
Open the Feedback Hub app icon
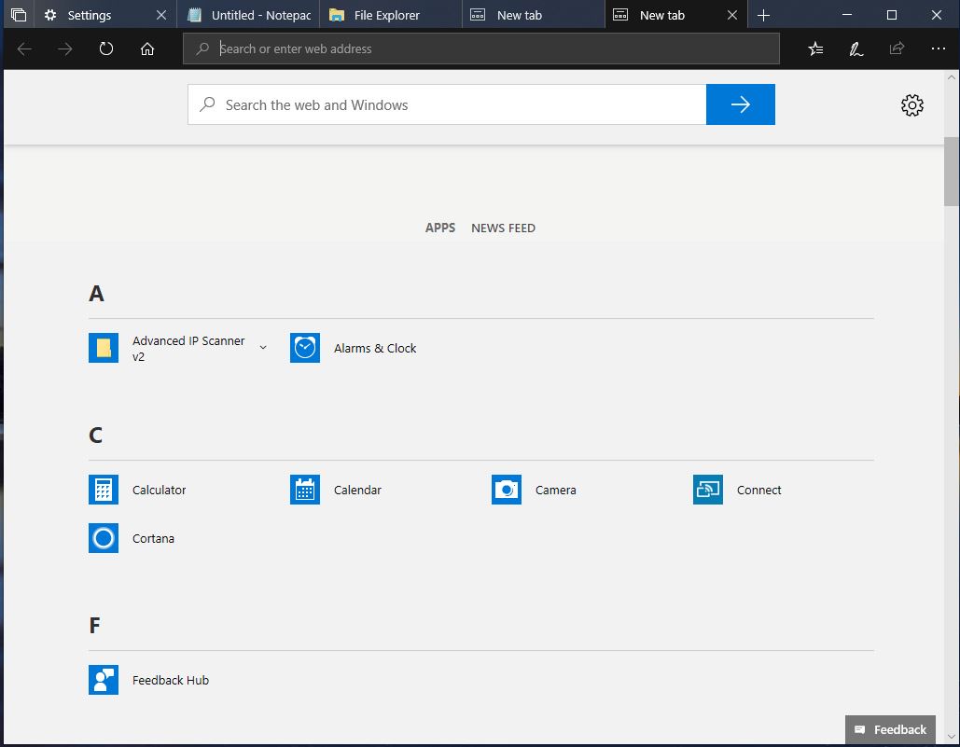click(x=104, y=680)
